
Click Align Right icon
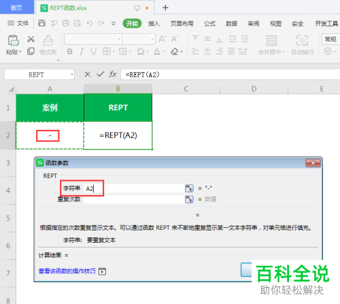pos(219,52)
